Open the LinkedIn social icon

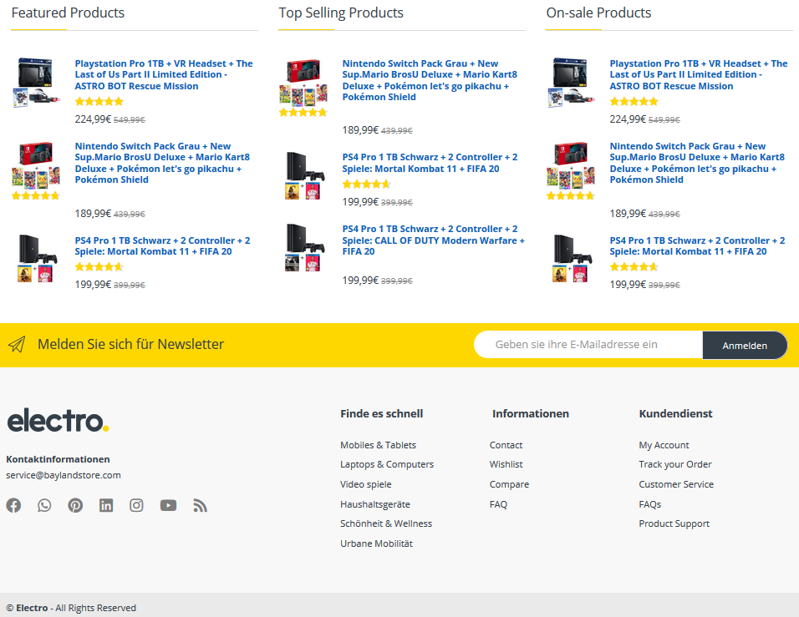pos(106,505)
